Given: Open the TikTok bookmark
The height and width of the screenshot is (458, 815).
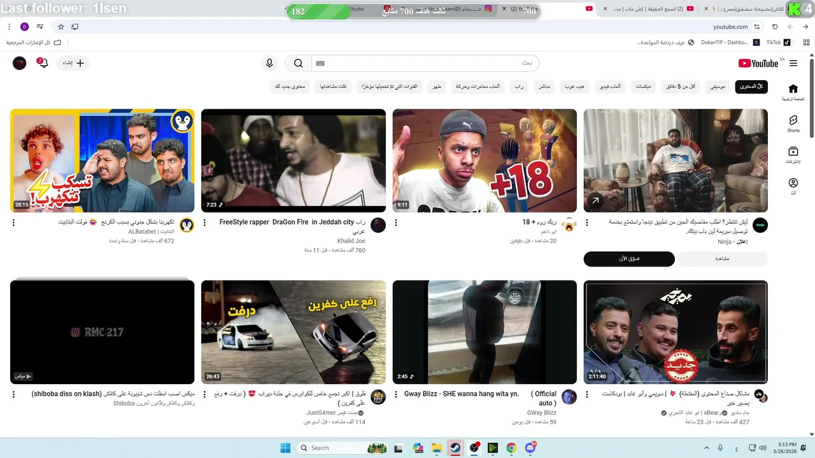Looking at the screenshot, I should [777, 43].
